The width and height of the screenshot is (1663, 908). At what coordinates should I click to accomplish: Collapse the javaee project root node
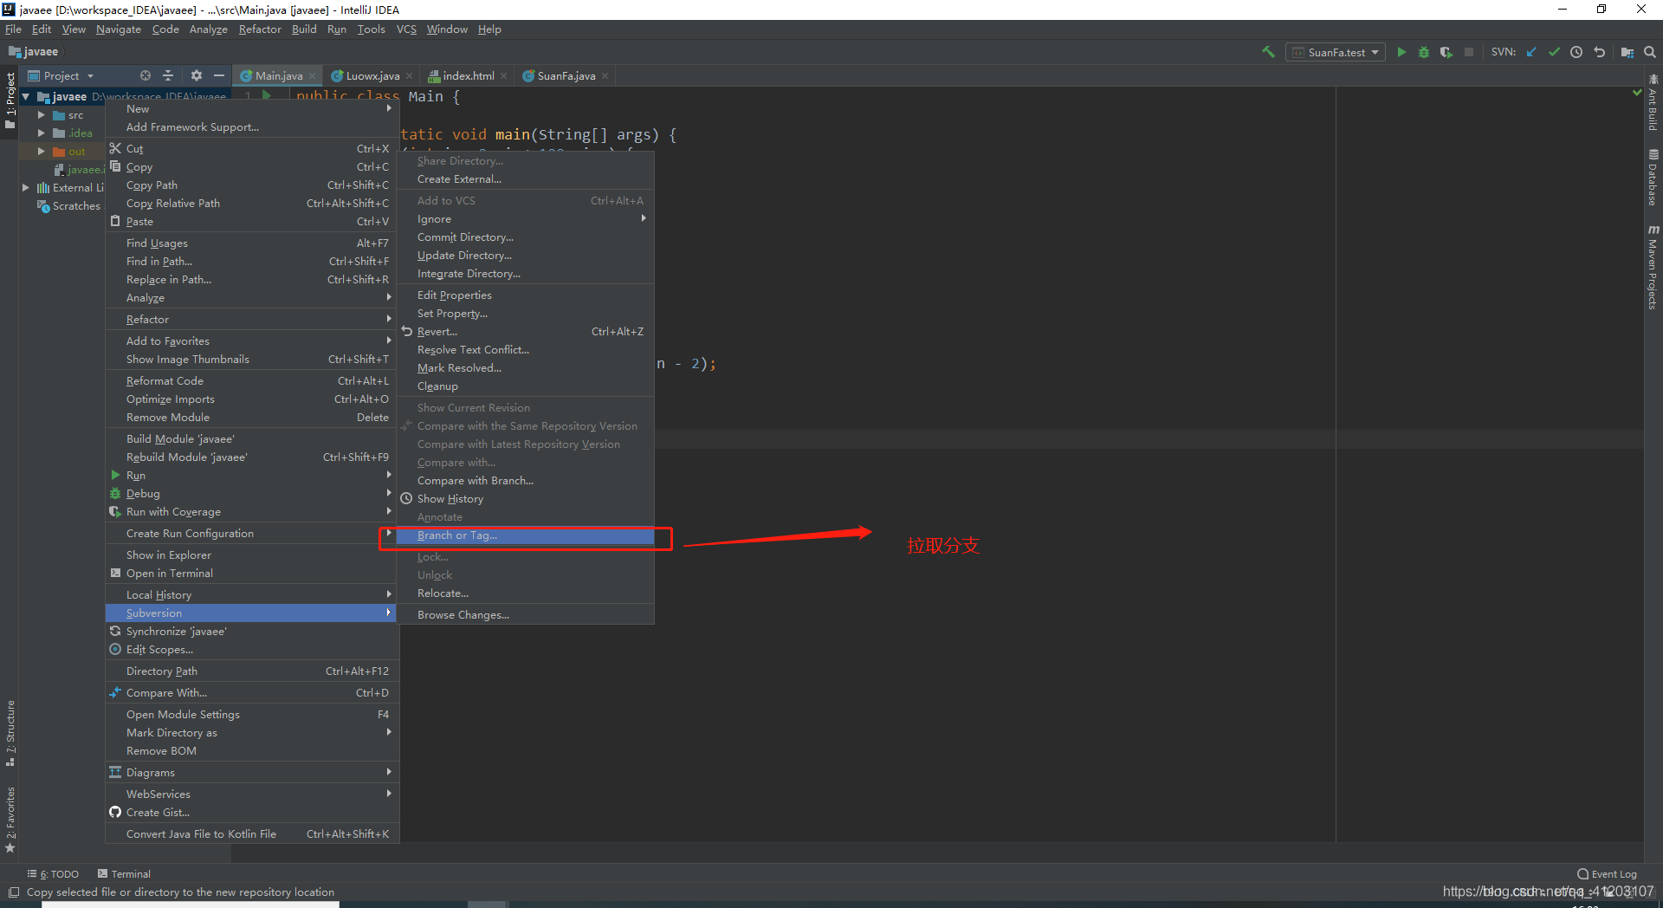pos(26,96)
